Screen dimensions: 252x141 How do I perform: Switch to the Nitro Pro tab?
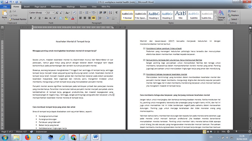point(106,7)
